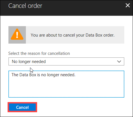Click the 'Cancel order' dialog title
The image size is (133, 117).
pos(25,6)
